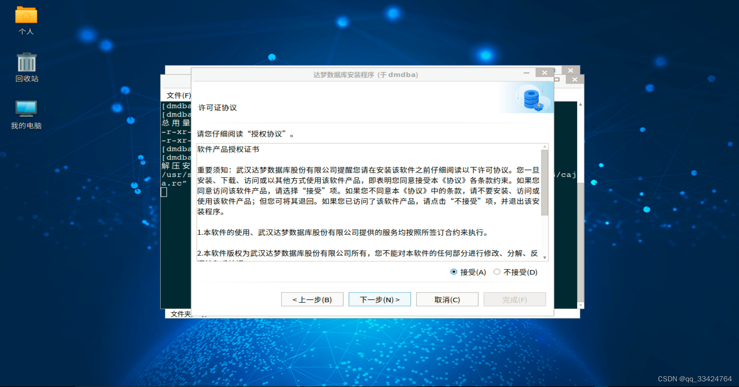Viewport: 739px width, 387px height.
Task: Click the 下一步(N)> next button
Action: (380, 300)
